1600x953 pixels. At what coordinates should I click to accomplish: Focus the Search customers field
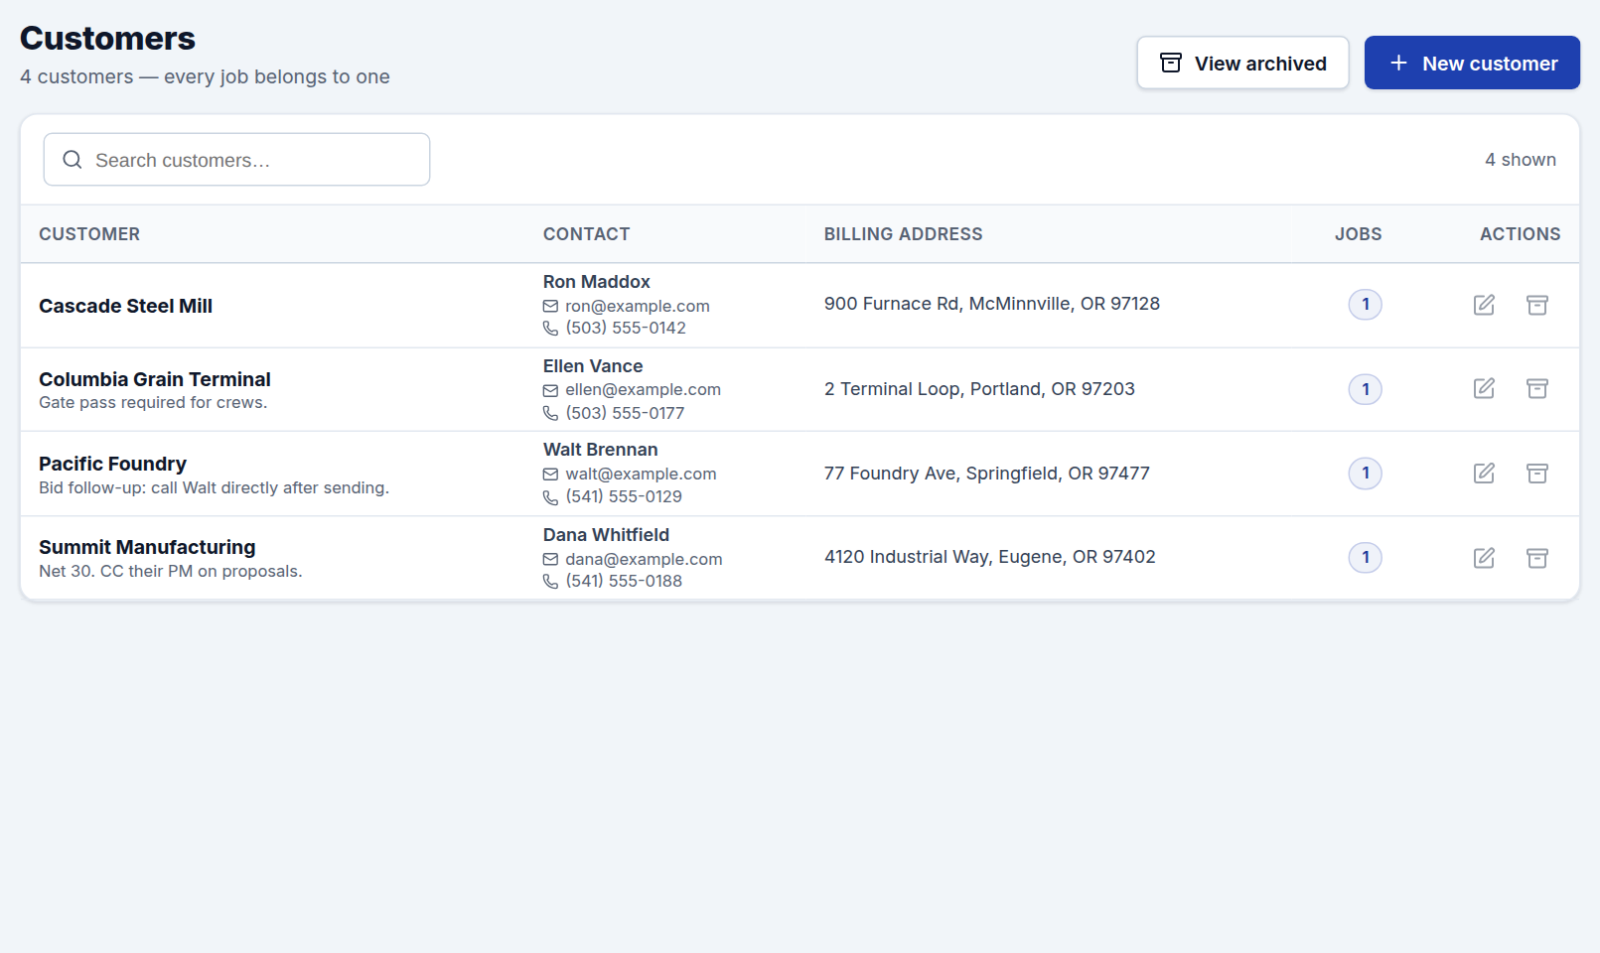click(236, 160)
